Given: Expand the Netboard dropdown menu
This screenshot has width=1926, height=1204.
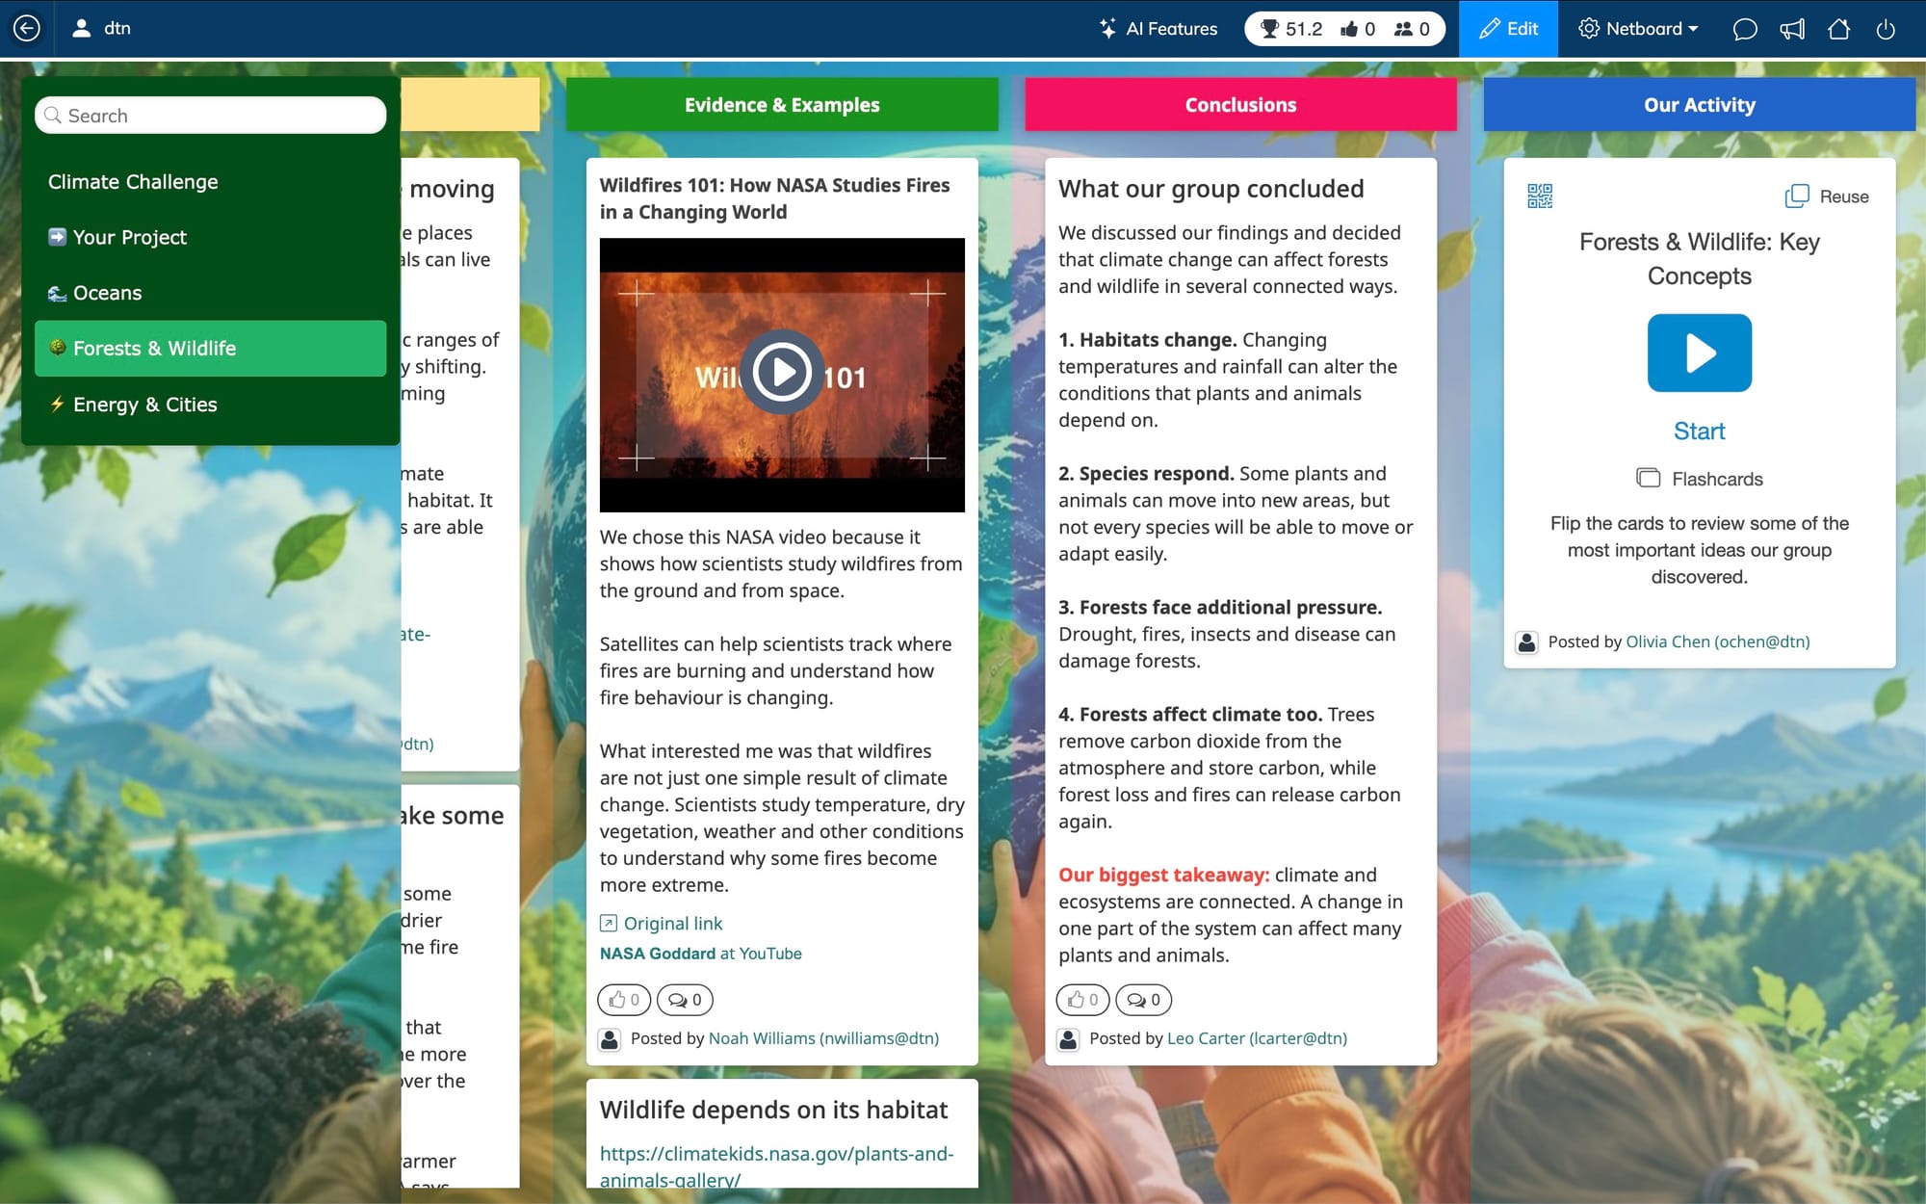Looking at the screenshot, I should click(1638, 29).
